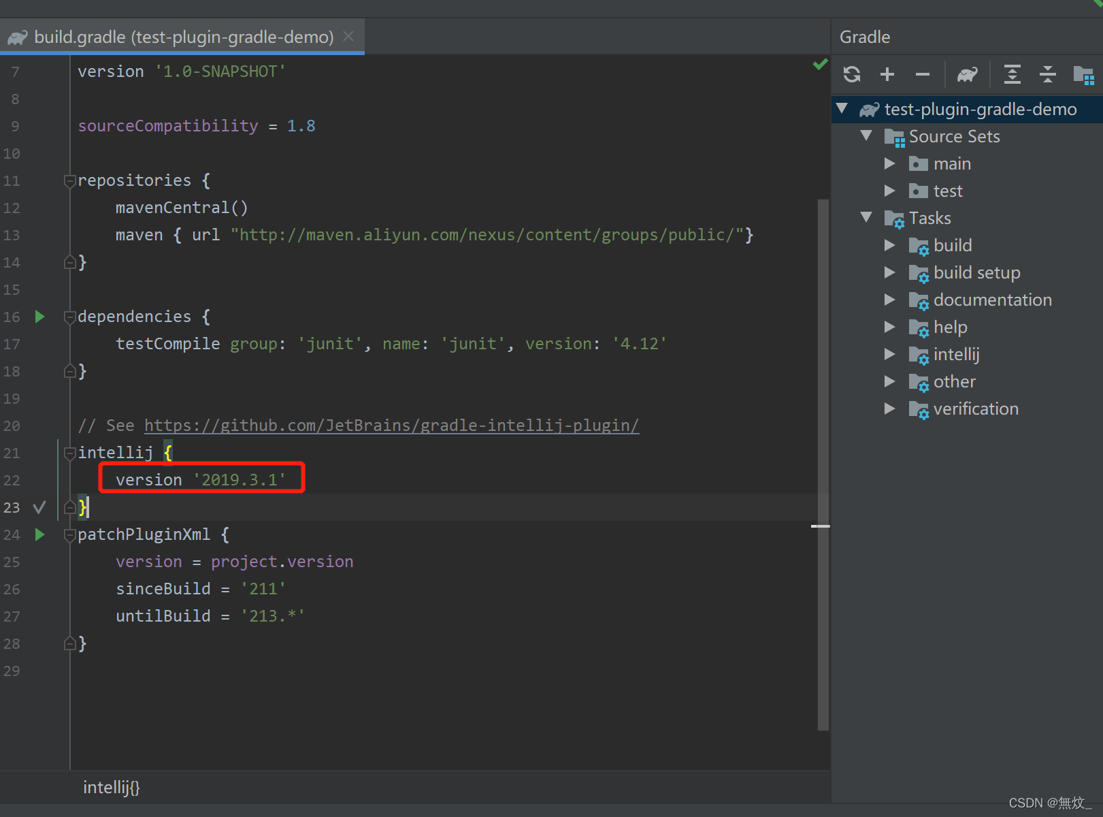
Task: Switch to build.gradle (test-plugin-gradle-demo) tab
Action: pos(182,37)
